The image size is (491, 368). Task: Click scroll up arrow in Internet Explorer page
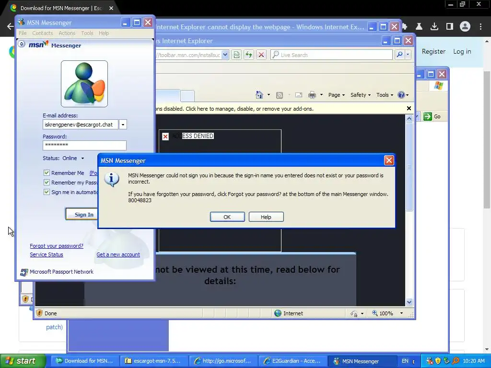pyautogui.click(x=409, y=119)
